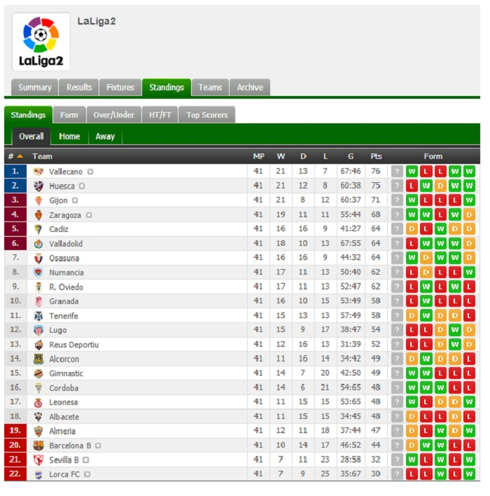Click the question mark icon in Cadiz row
Viewport: 490px width, 496px height.
(397, 229)
